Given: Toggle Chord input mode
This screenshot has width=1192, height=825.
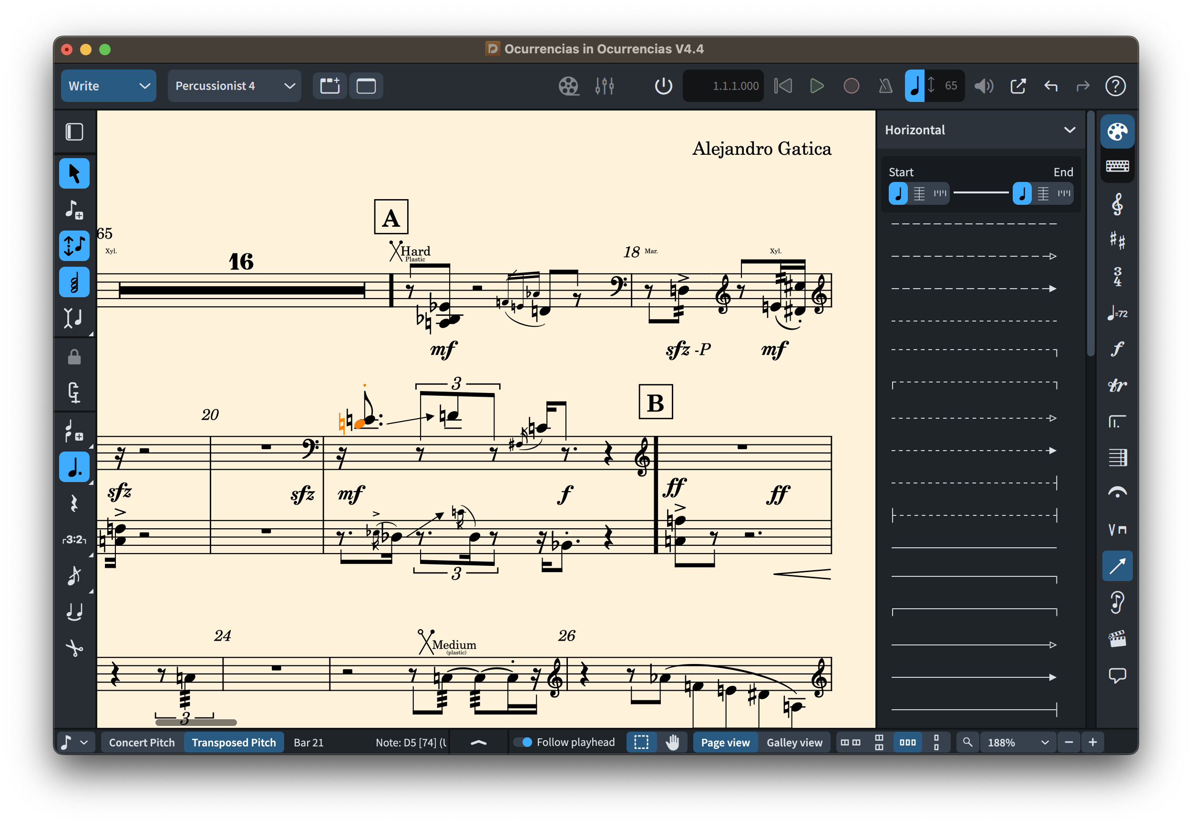Looking at the screenshot, I should (74, 282).
